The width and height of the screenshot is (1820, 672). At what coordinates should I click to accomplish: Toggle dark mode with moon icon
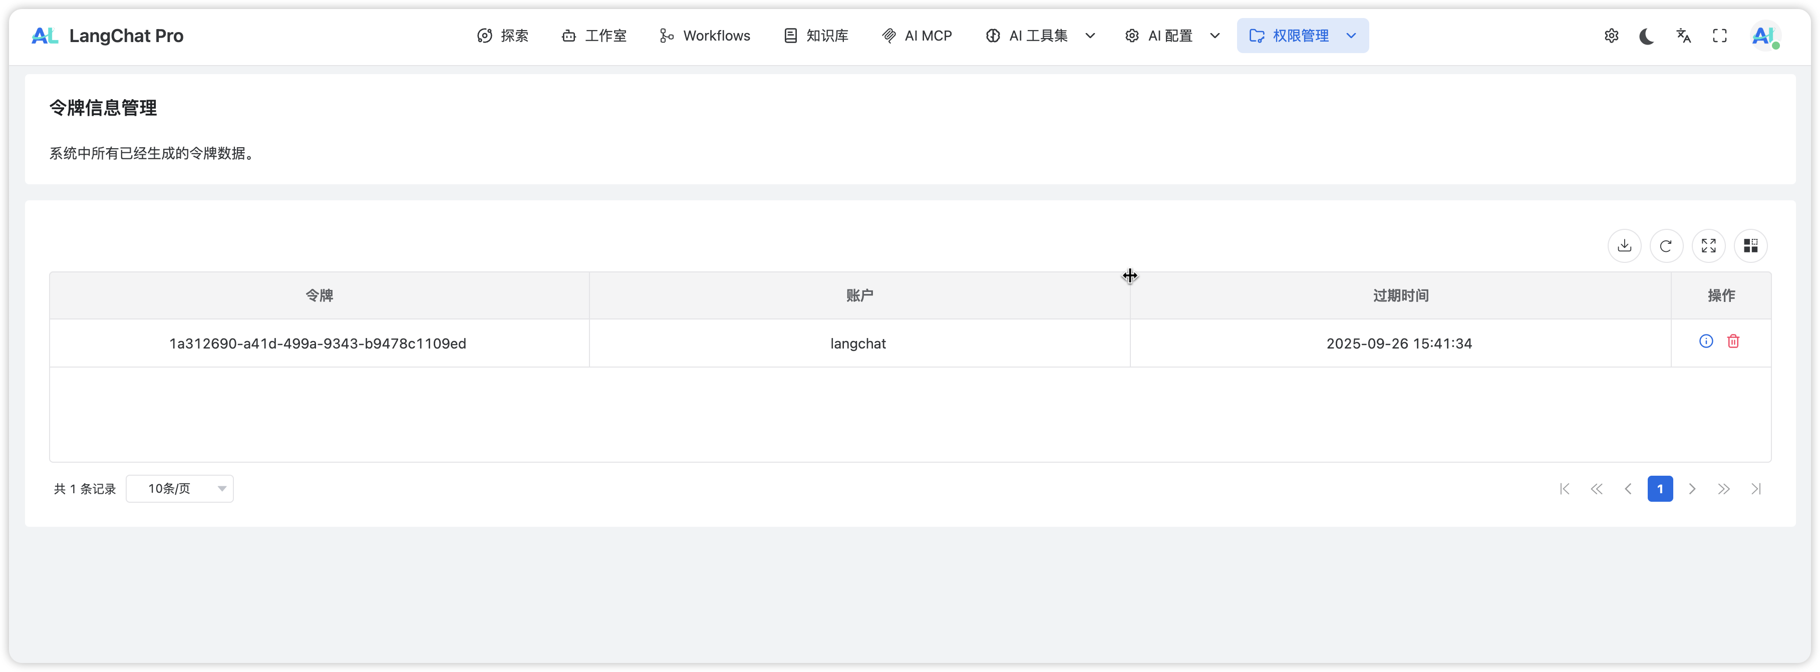pyautogui.click(x=1647, y=36)
